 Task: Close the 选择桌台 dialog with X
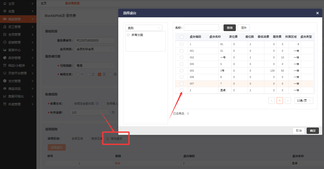[317, 13]
